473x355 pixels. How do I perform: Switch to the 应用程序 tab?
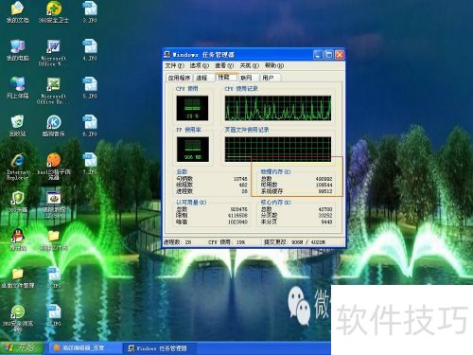(179, 78)
